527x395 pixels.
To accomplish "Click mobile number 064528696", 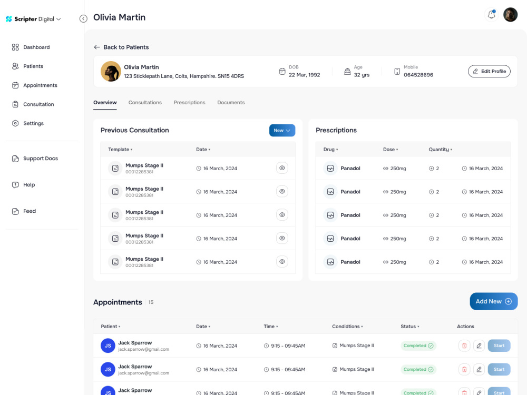I will (x=418, y=75).
